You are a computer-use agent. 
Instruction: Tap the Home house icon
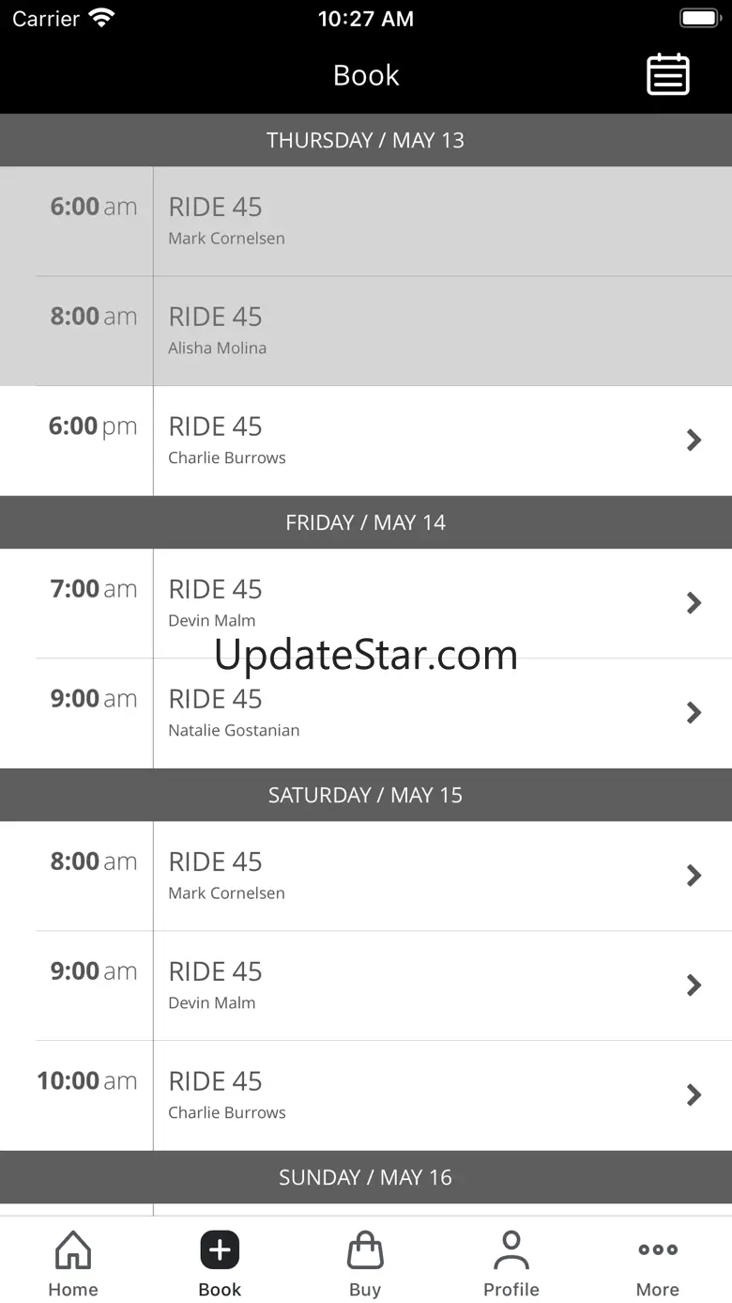[x=73, y=1250]
